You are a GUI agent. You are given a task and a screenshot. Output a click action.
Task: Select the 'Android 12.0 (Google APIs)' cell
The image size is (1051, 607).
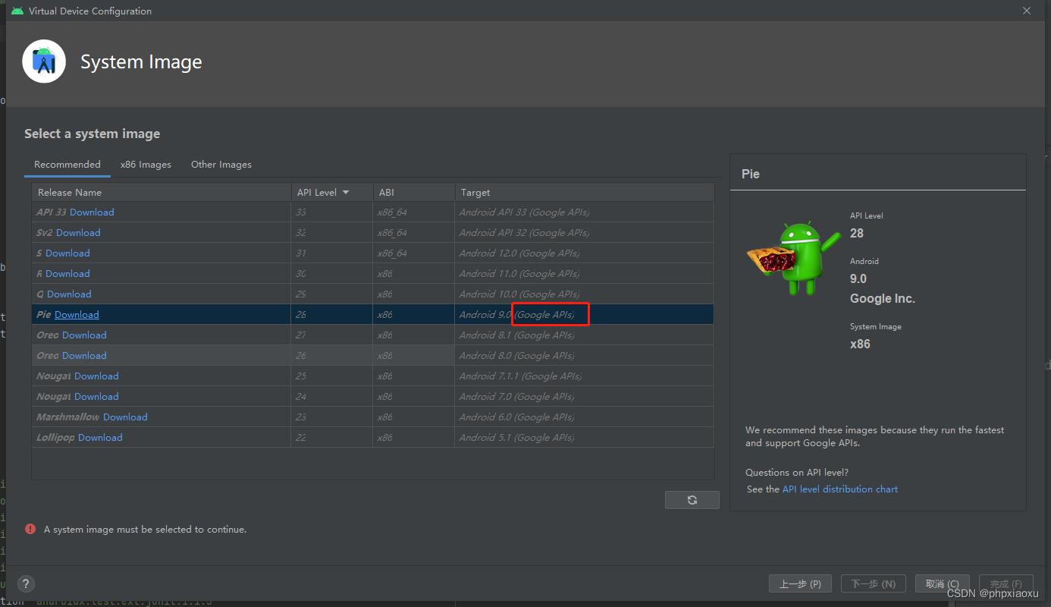click(585, 253)
